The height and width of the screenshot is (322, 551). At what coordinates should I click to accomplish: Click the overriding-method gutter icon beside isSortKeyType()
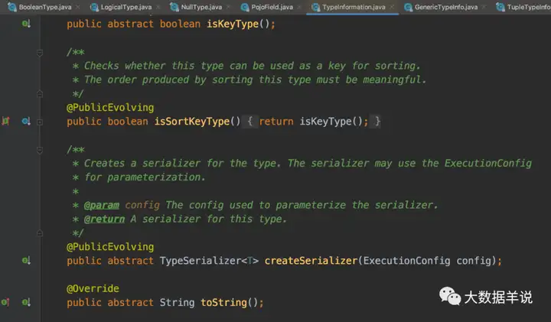coord(5,122)
